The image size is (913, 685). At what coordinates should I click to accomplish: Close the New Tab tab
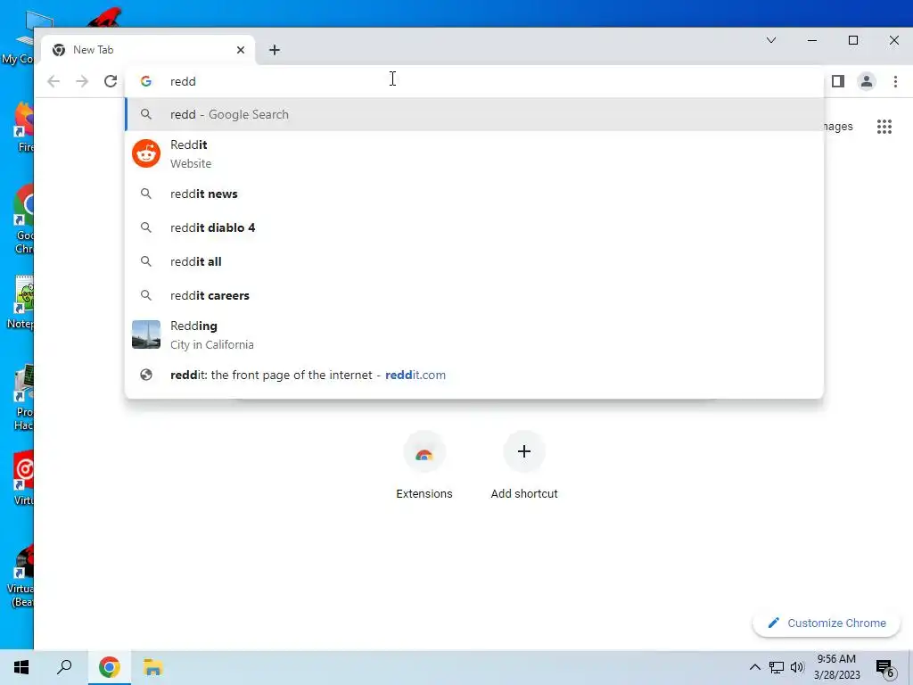pyautogui.click(x=241, y=50)
